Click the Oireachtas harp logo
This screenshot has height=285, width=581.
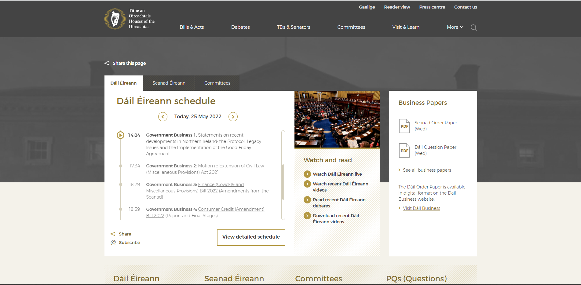tap(115, 19)
